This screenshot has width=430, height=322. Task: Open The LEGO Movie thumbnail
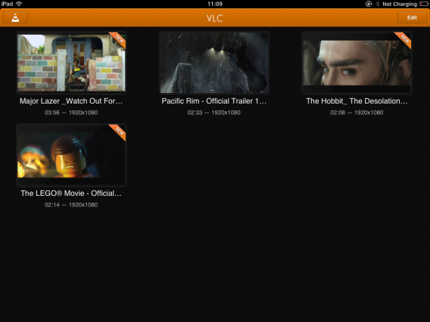tap(71, 155)
